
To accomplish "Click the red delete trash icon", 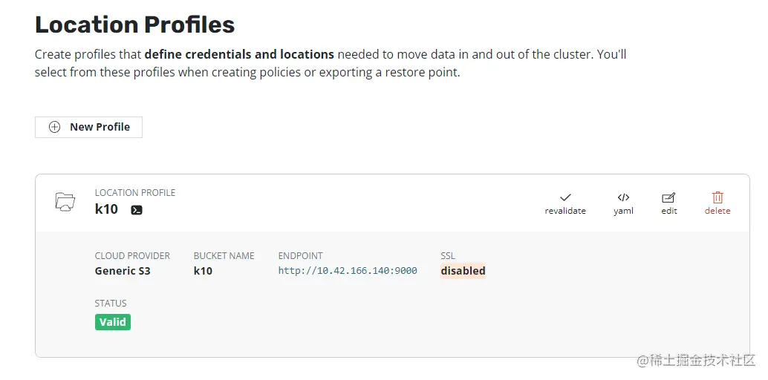I will [717, 197].
